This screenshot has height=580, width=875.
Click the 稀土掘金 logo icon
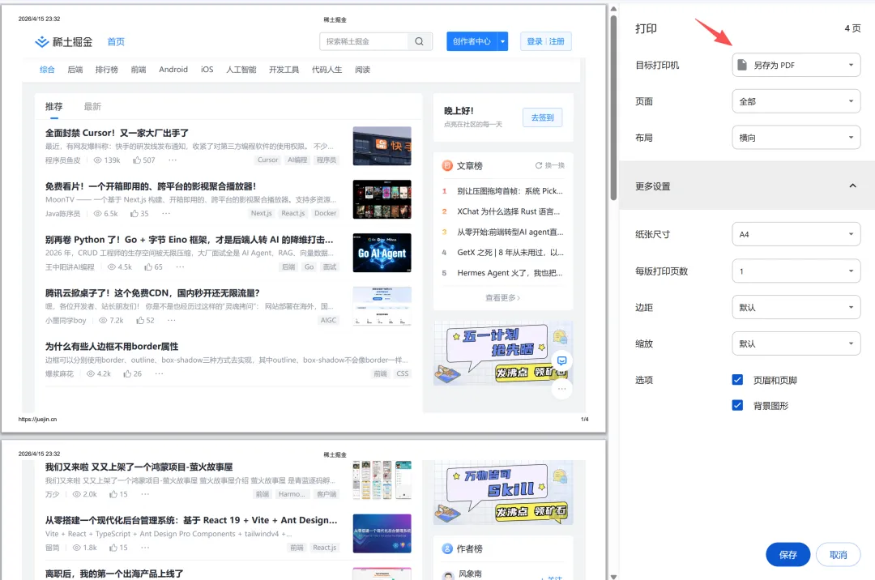tap(42, 42)
